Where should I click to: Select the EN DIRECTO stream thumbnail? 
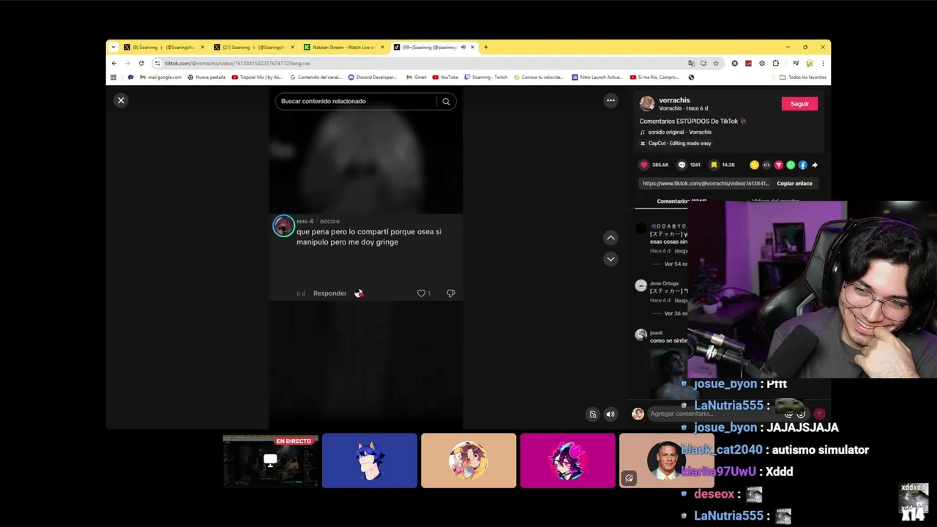point(270,460)
